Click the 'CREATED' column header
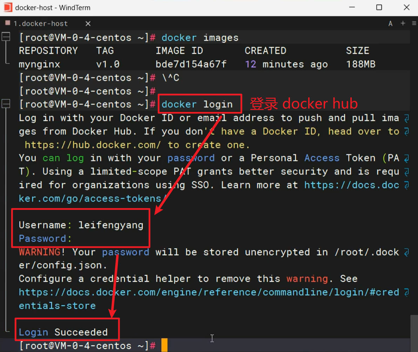The height and width of the screenshot is (352, 418). point(265,50)
